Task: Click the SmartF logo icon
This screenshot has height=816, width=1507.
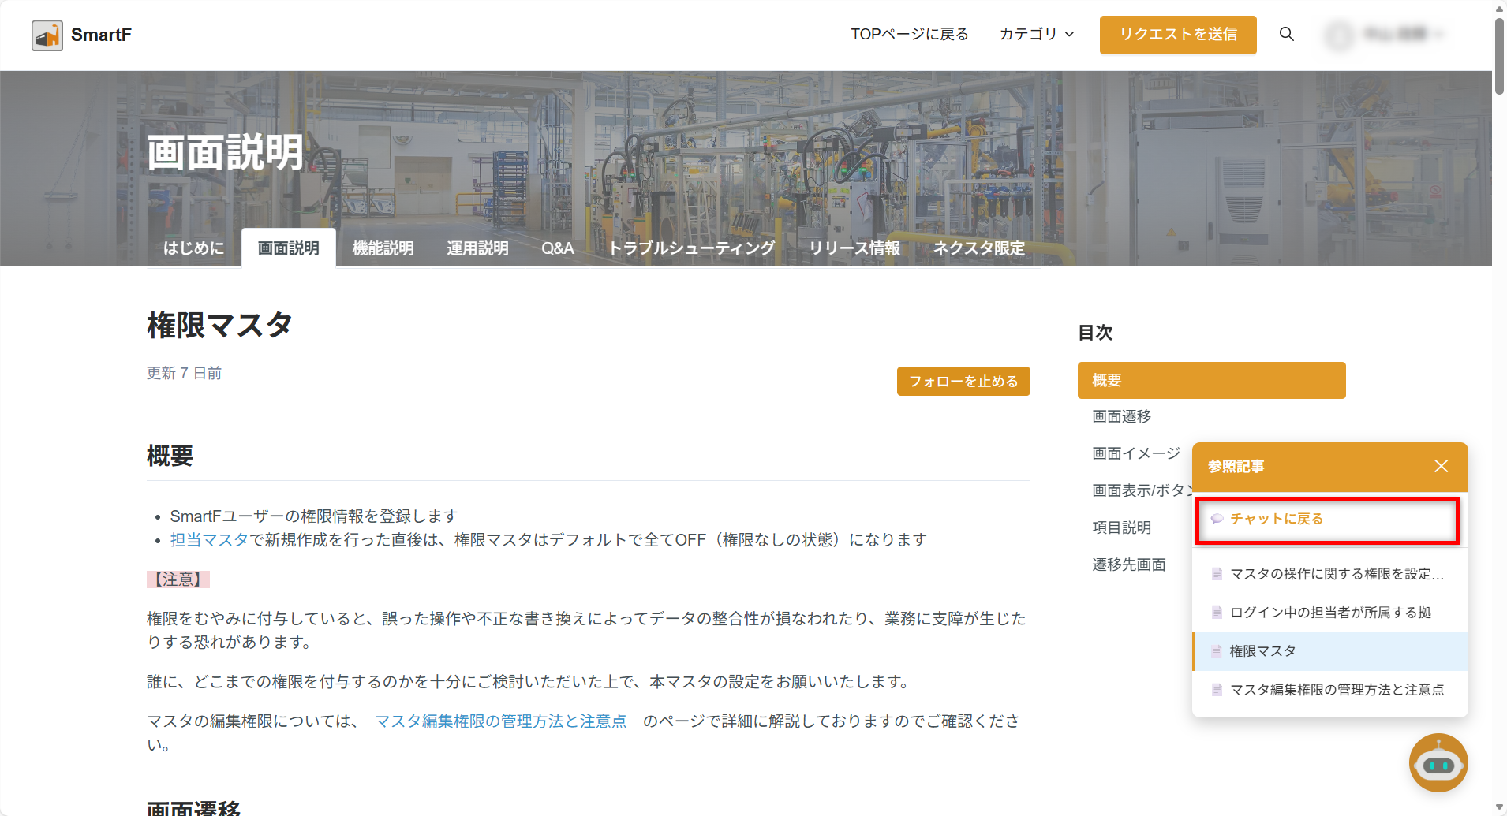Action: click(x=47, y=35)
